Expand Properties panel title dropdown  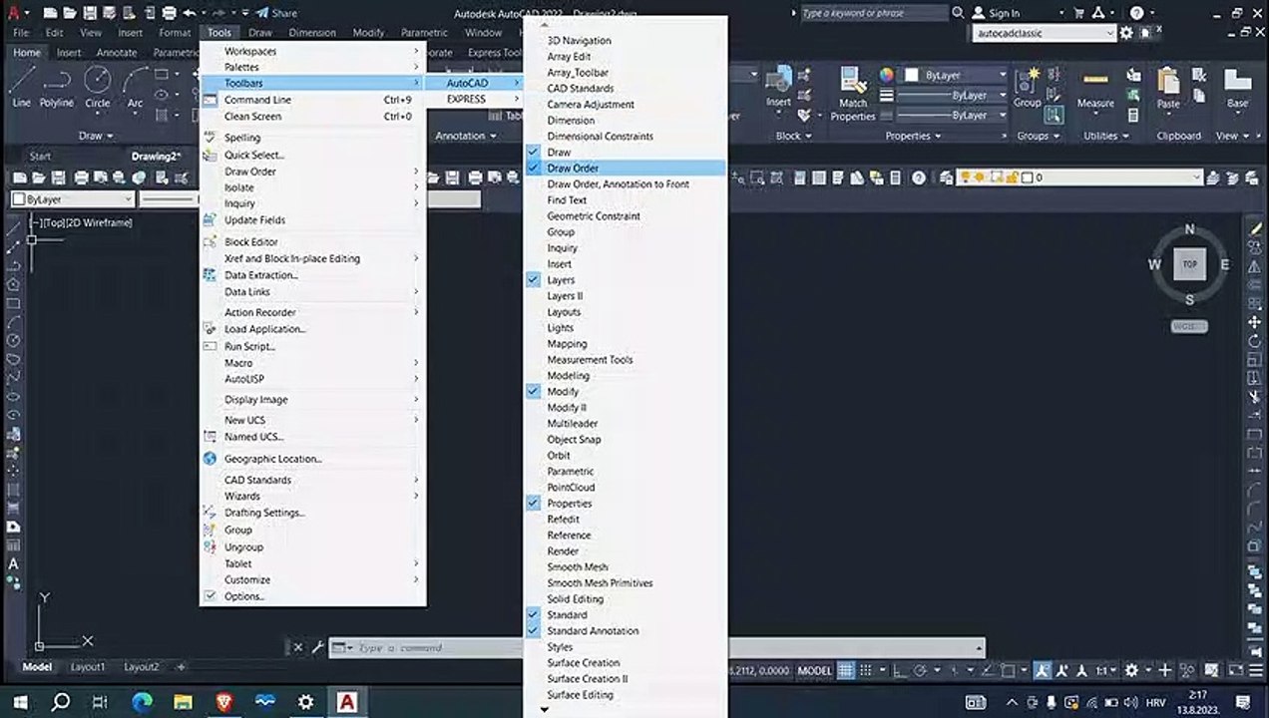tap(913, 136)
